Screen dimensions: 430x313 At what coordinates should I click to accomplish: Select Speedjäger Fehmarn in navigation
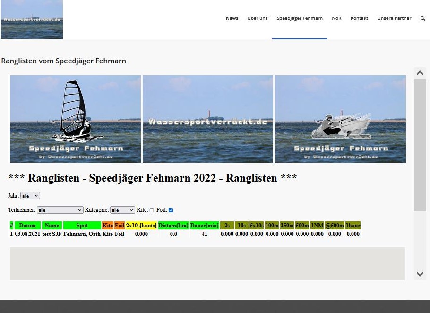click(x=300, y=18)
